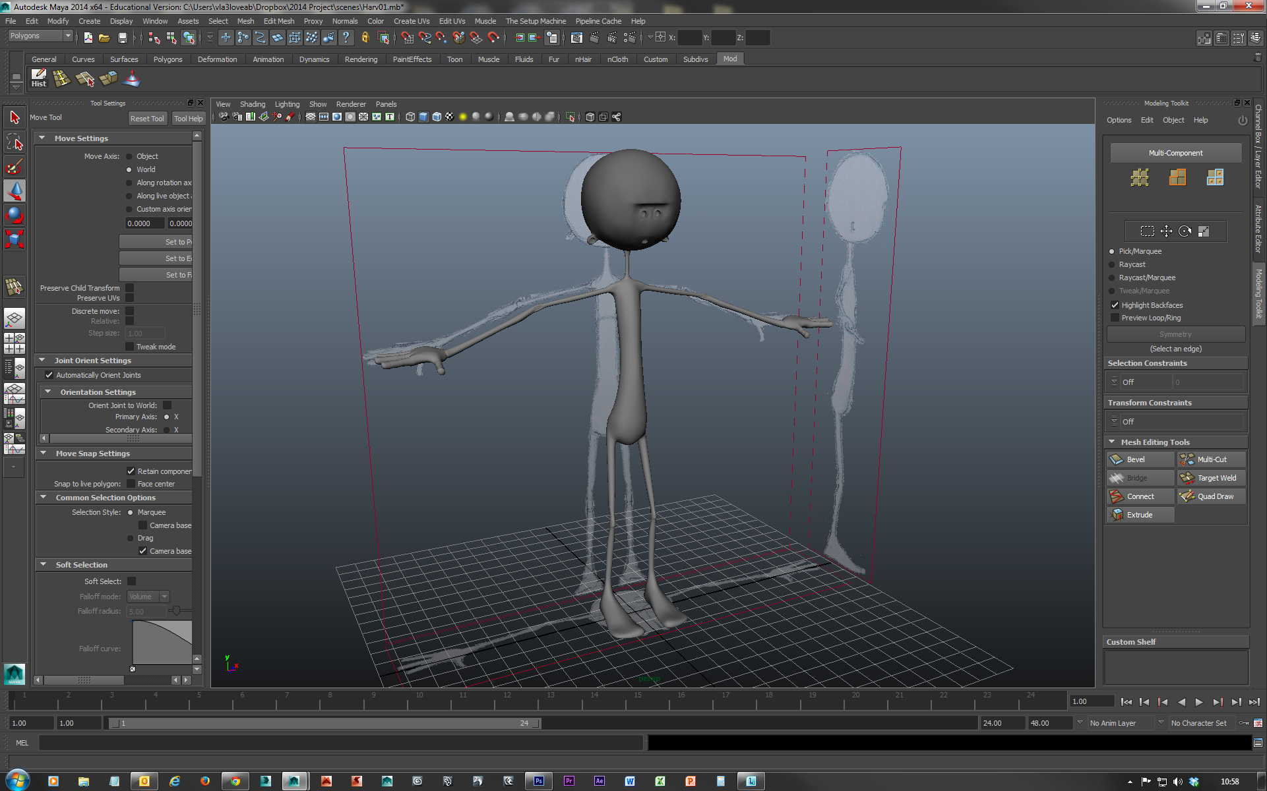Image resolution: width=1267 pixels, height=791 pixels.
Task: Click the Reset Tool button
Action: [146, 119]
